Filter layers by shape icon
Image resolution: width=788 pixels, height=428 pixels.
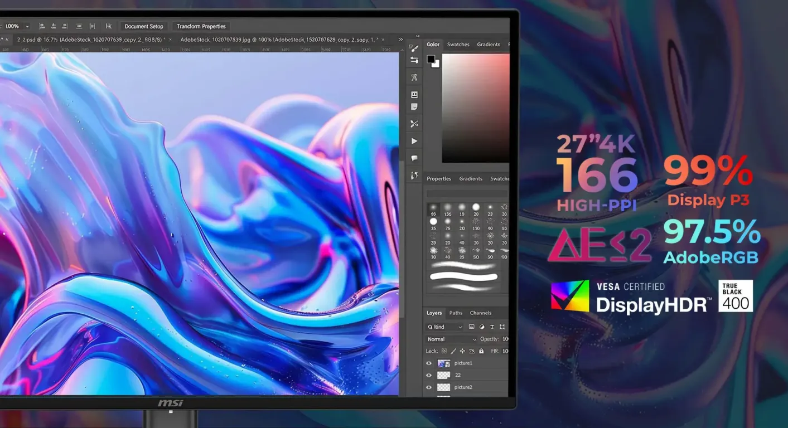coord(502,327)
